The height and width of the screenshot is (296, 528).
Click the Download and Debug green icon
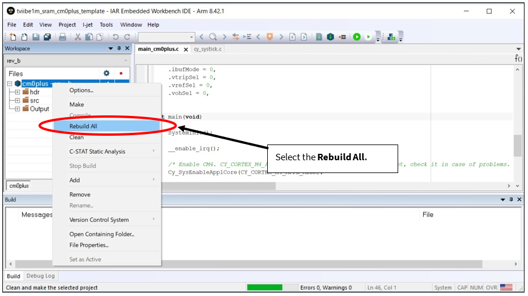[x=357, y=37]
